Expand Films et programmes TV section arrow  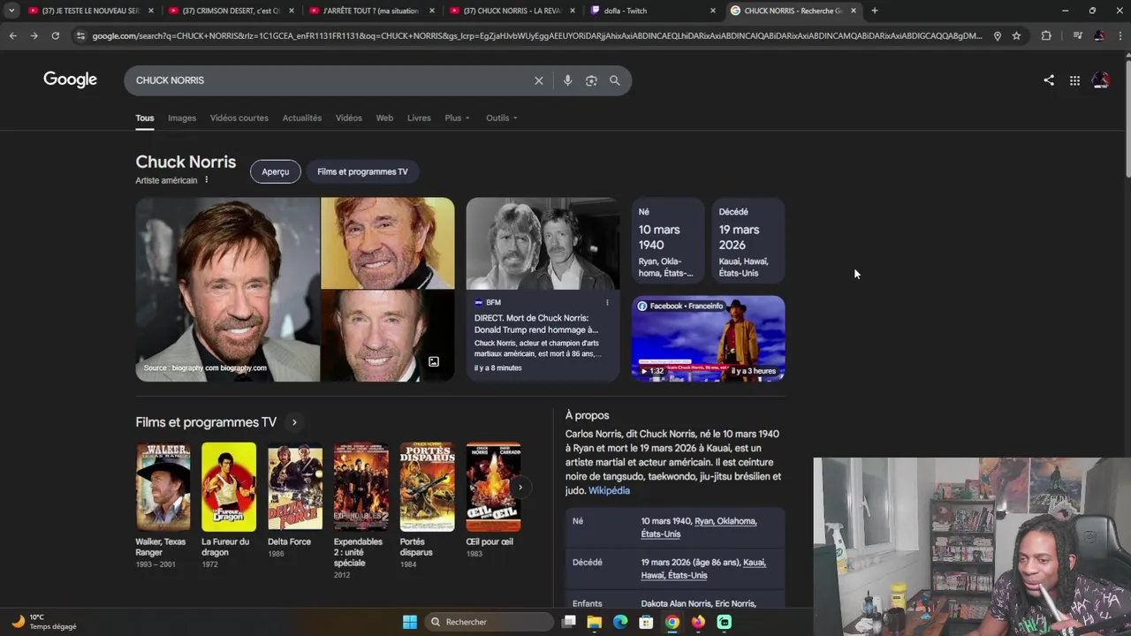294,422
